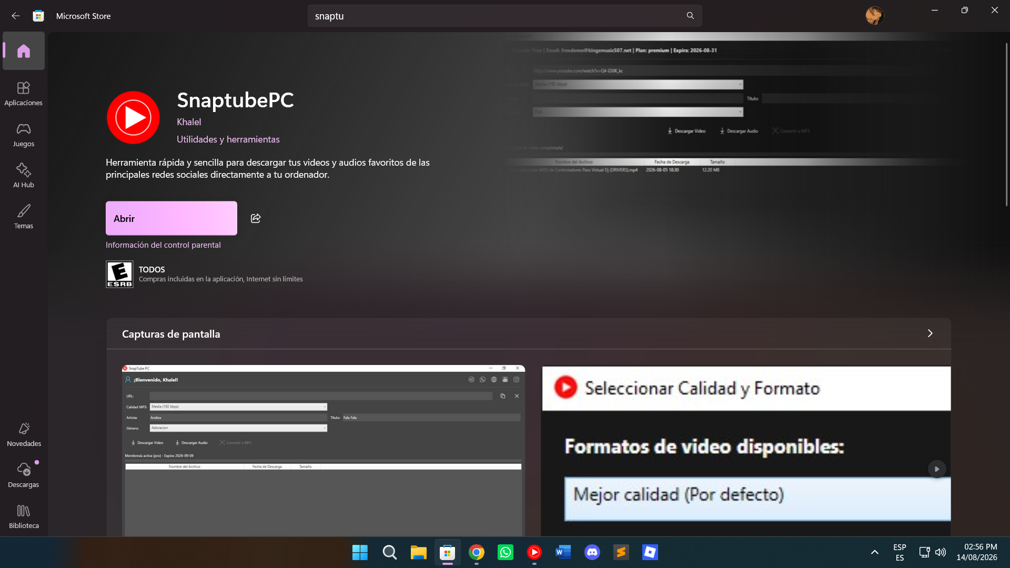Image resolution: width=1010 pixels, height=568 pixels.
Task: Open first screenshot of SnapTube PC window
Action: 324,451
